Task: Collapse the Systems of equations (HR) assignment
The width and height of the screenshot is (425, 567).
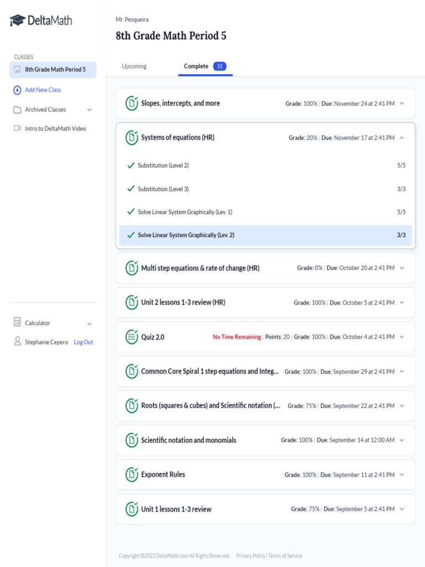Action: tap(402, 138)
